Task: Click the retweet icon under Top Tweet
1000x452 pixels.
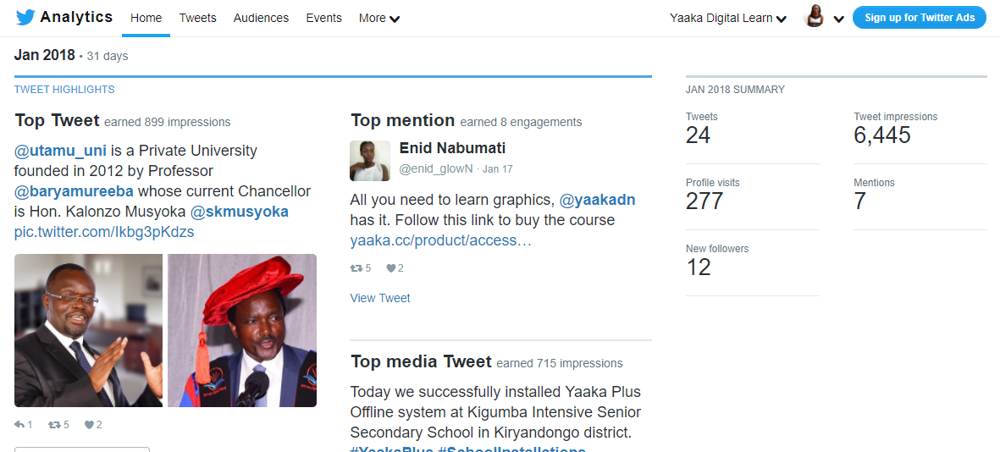Action: click(53, 425)
